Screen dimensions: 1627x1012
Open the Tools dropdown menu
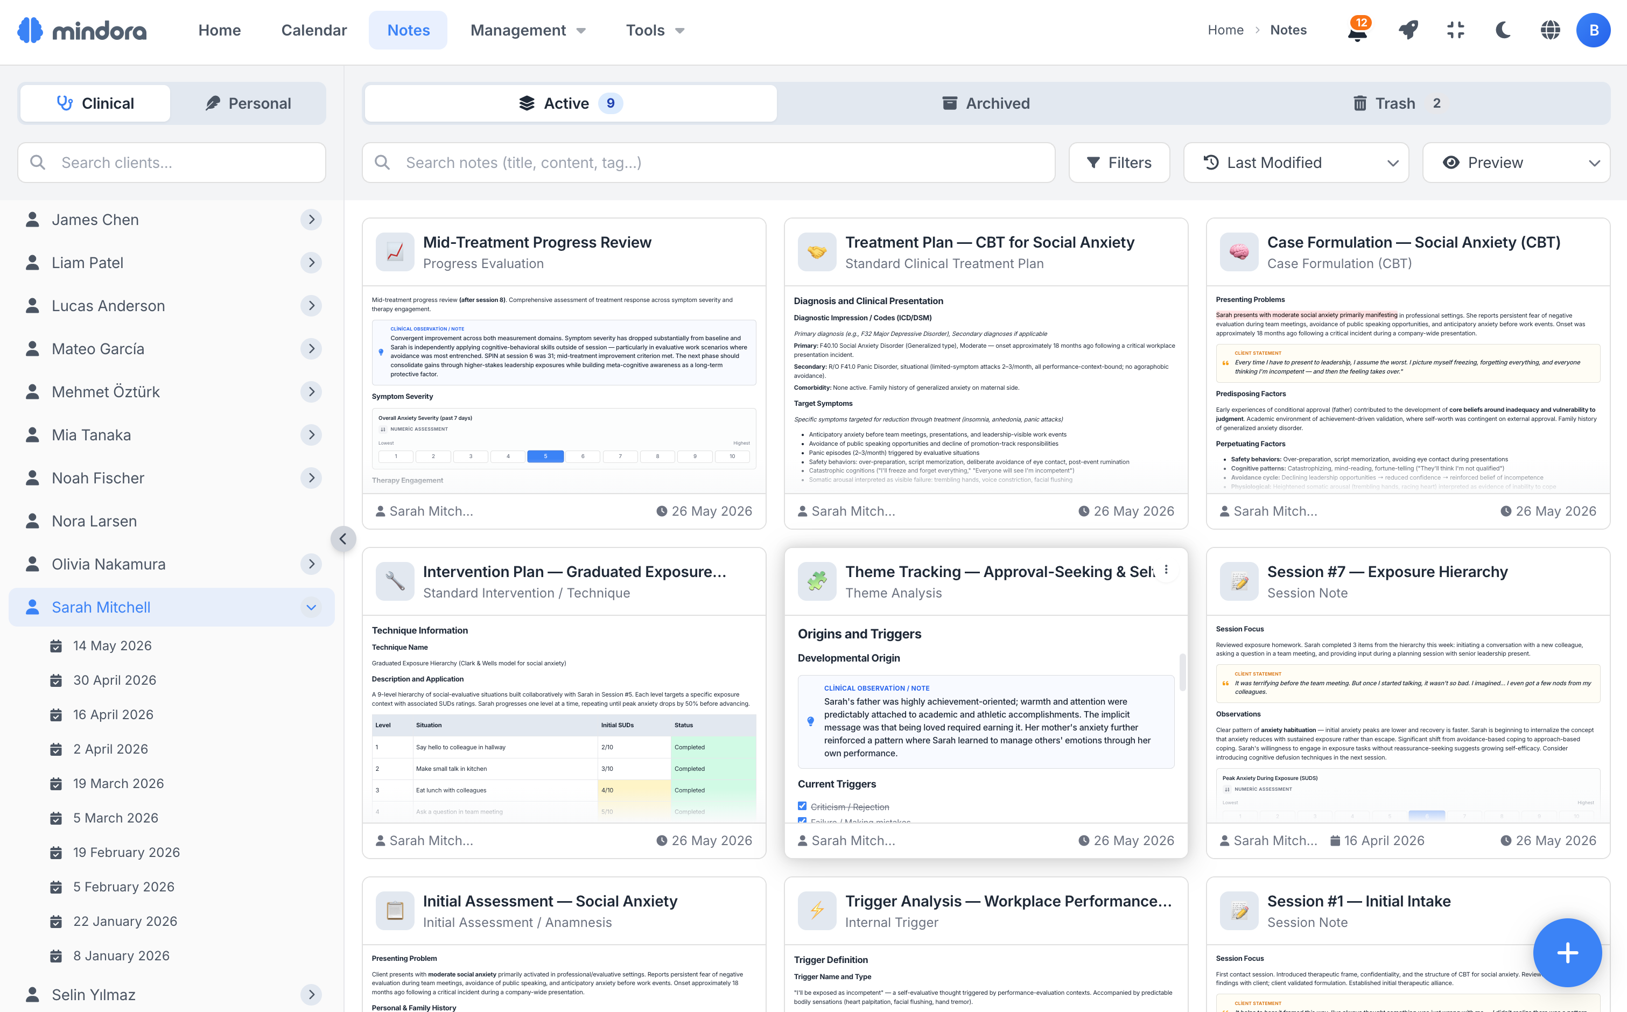(655, 30)
